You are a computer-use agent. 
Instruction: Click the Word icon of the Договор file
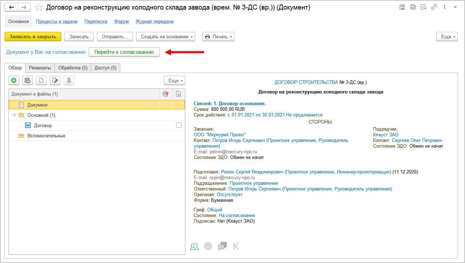pyautogui.click(x=28, y=125)
